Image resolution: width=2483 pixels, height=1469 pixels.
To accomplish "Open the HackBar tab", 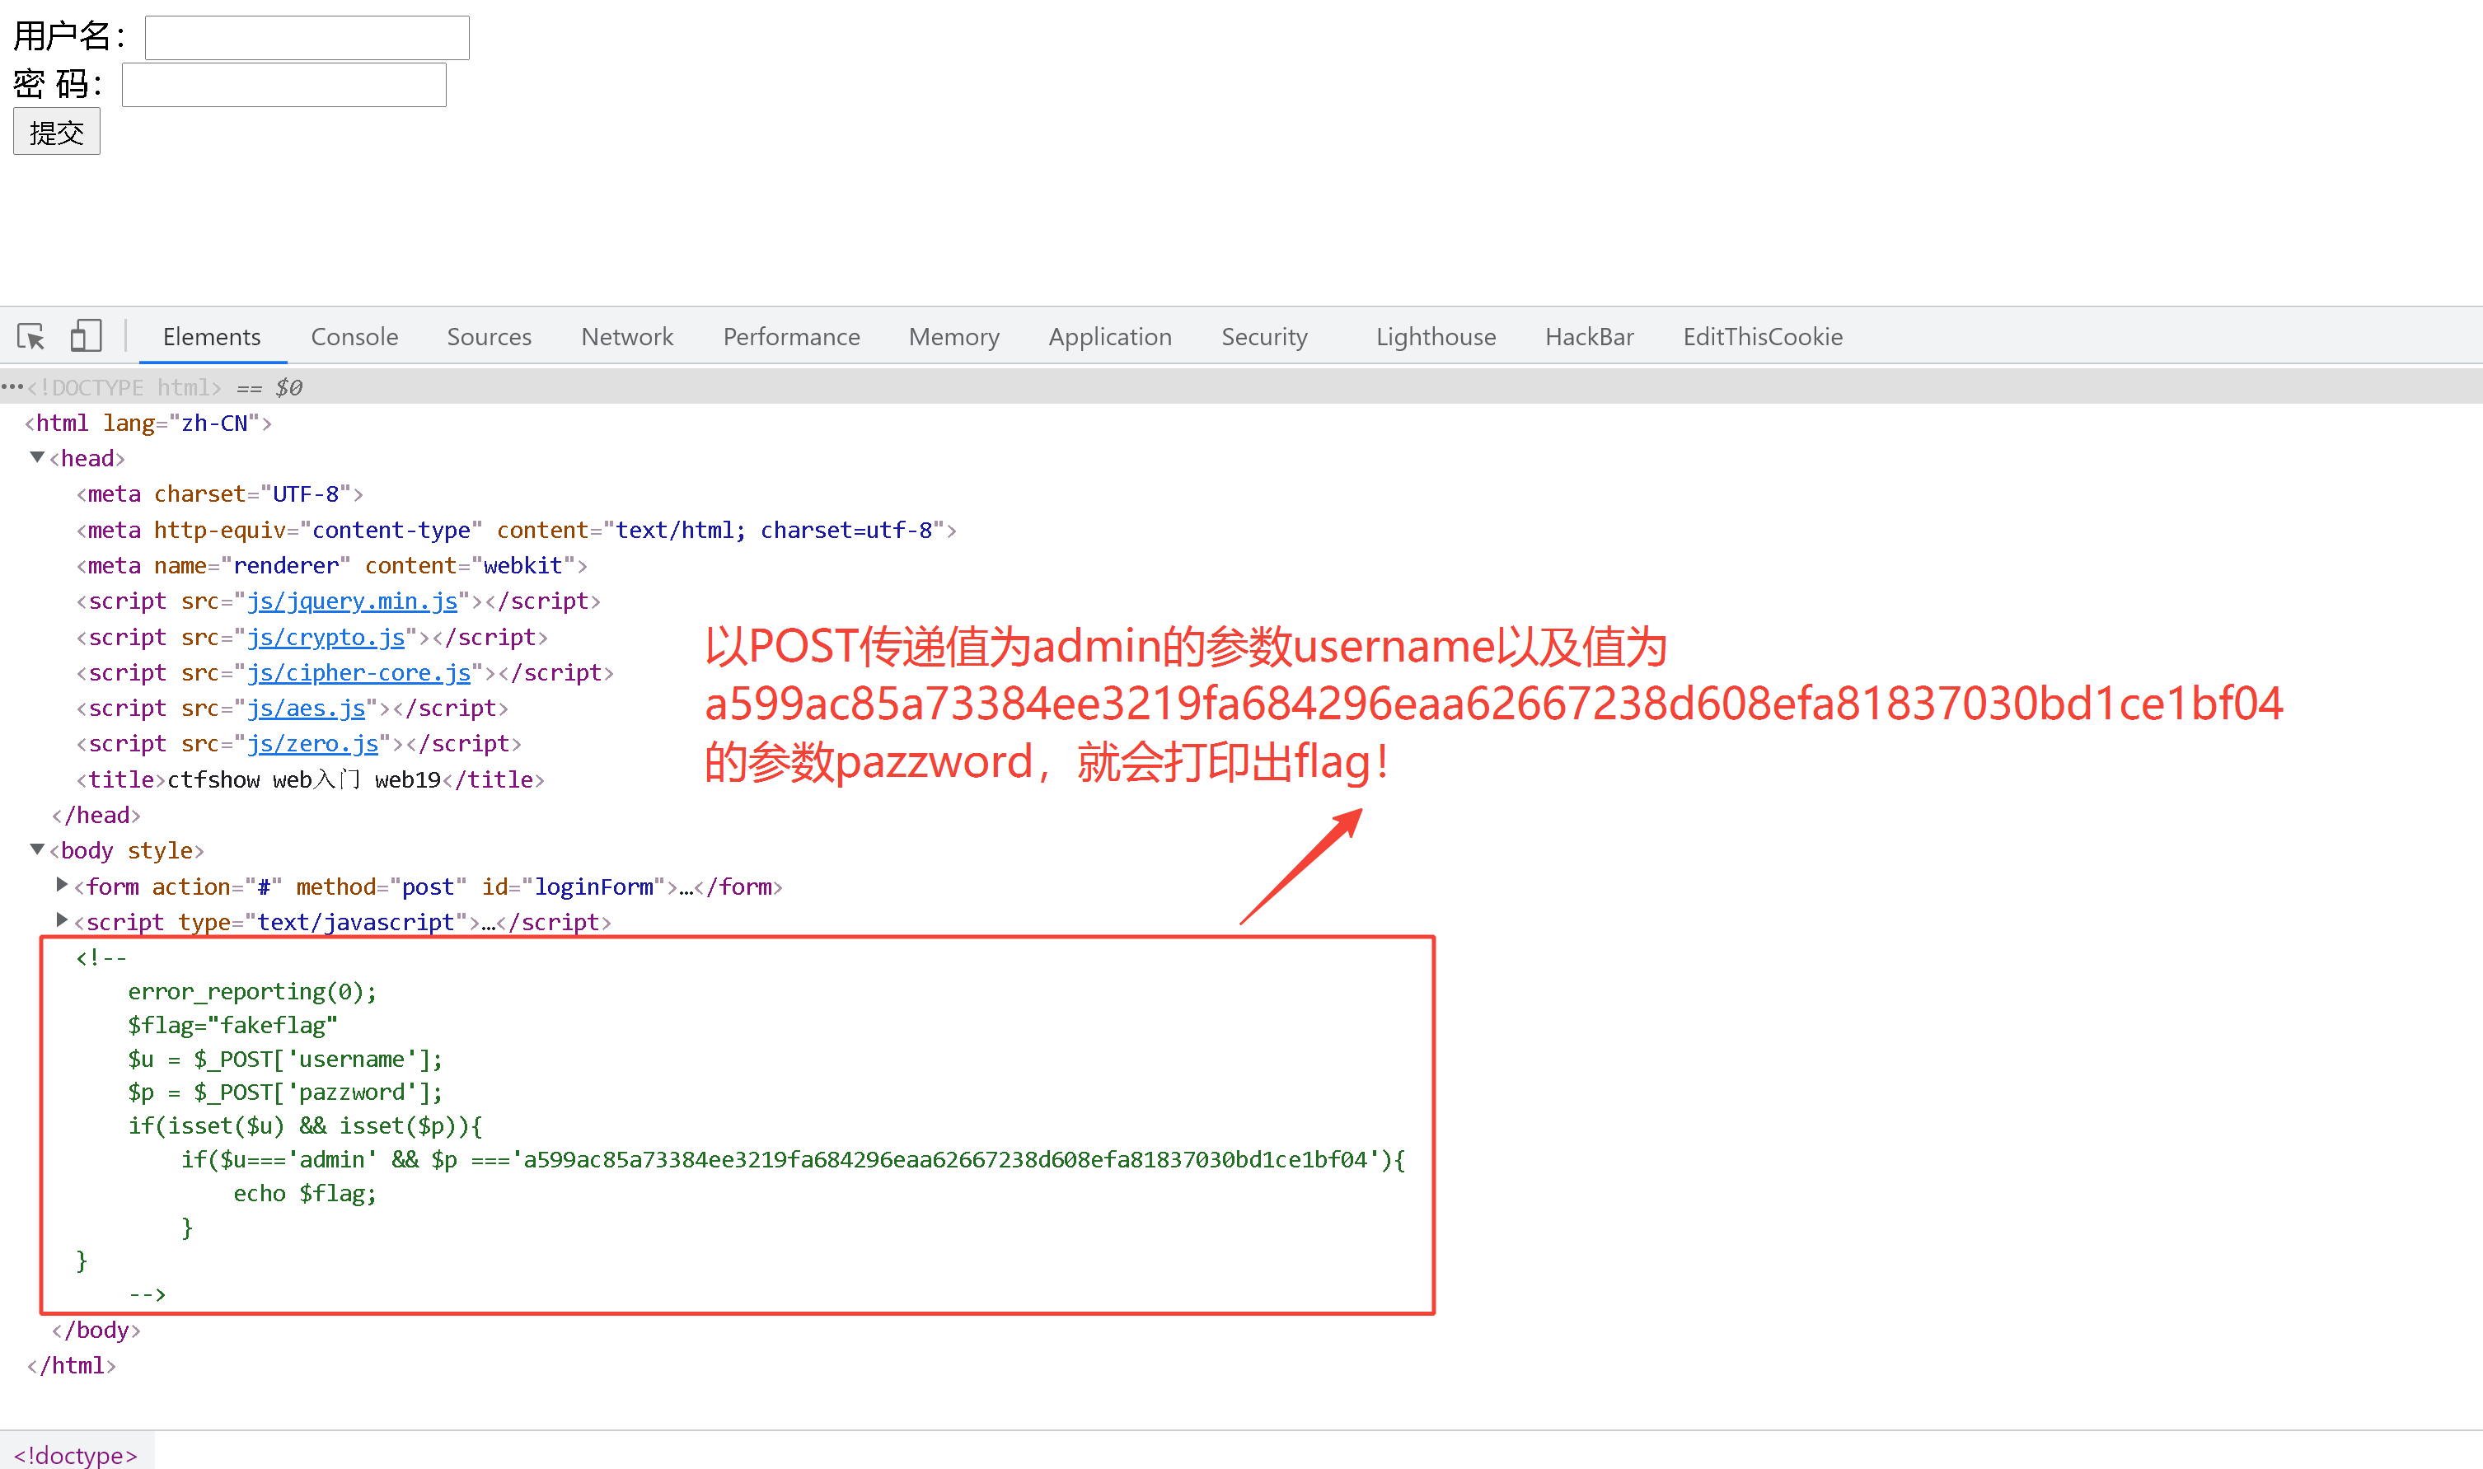I will (x=1588, y=337).
